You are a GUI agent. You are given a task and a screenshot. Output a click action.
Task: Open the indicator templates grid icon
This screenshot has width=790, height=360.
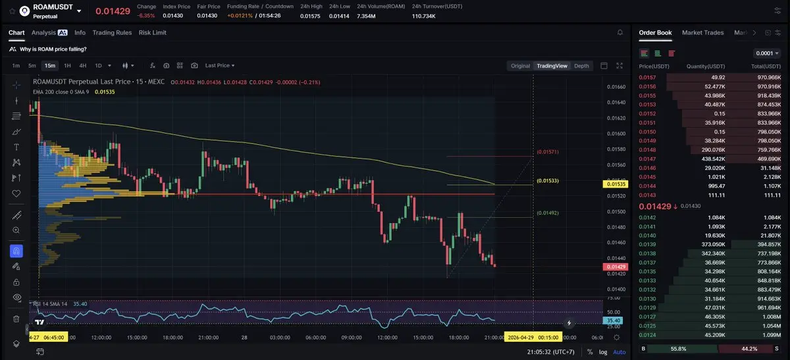[180, 66]
